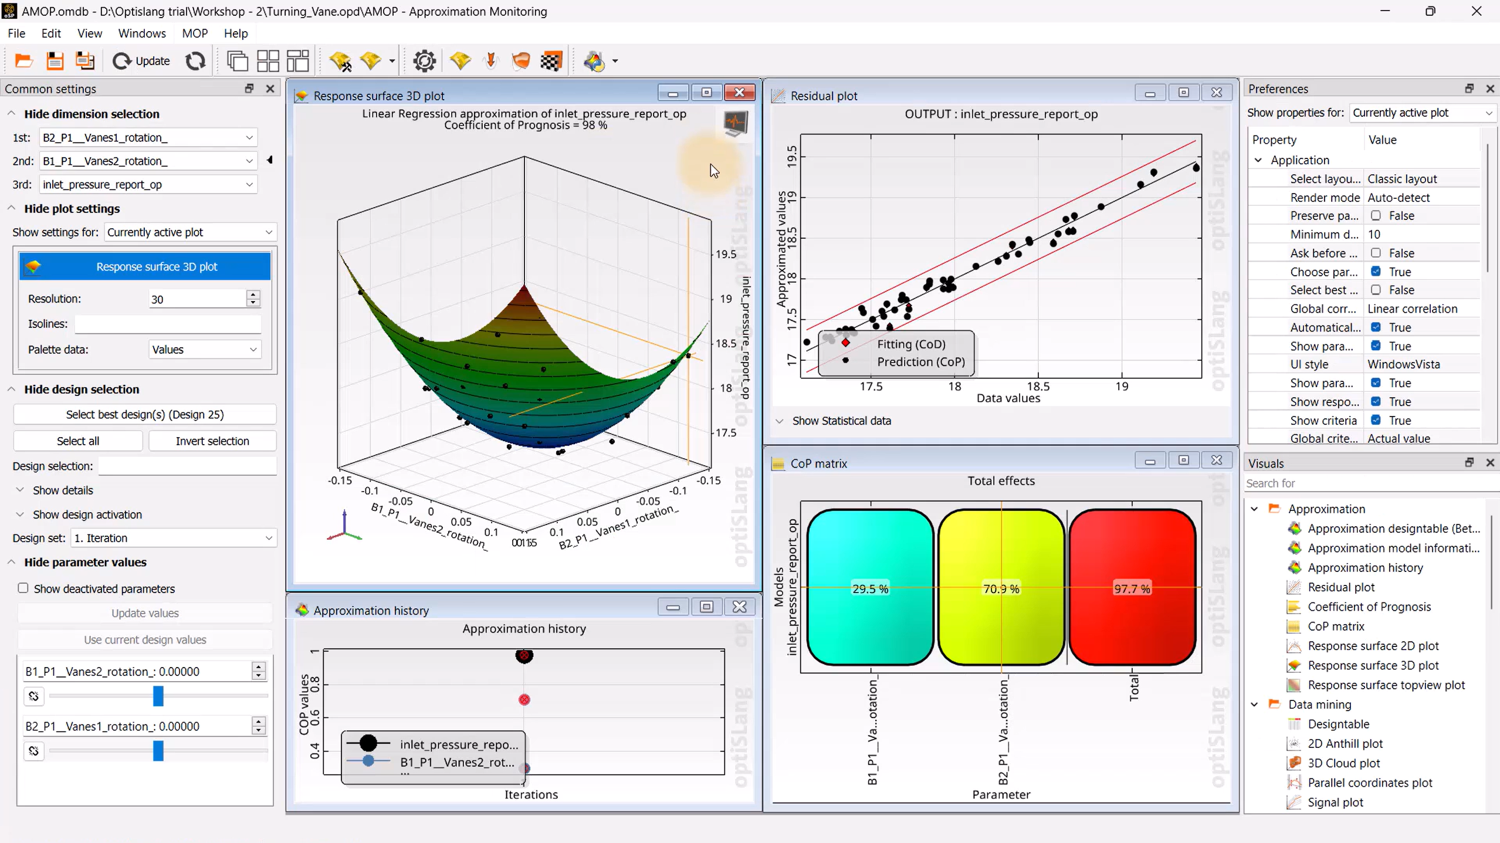Open the Show properties for dropdown

pyautogui.click(x=1422, y=113)
